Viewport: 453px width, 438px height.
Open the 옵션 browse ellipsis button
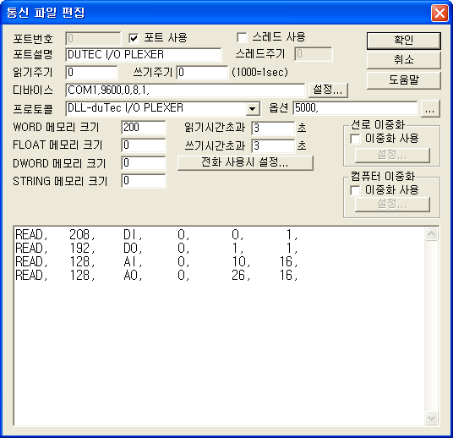tap(430, 109)
